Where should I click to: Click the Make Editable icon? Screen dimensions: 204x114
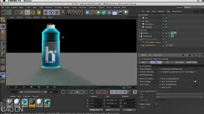[x=3, y=20]
